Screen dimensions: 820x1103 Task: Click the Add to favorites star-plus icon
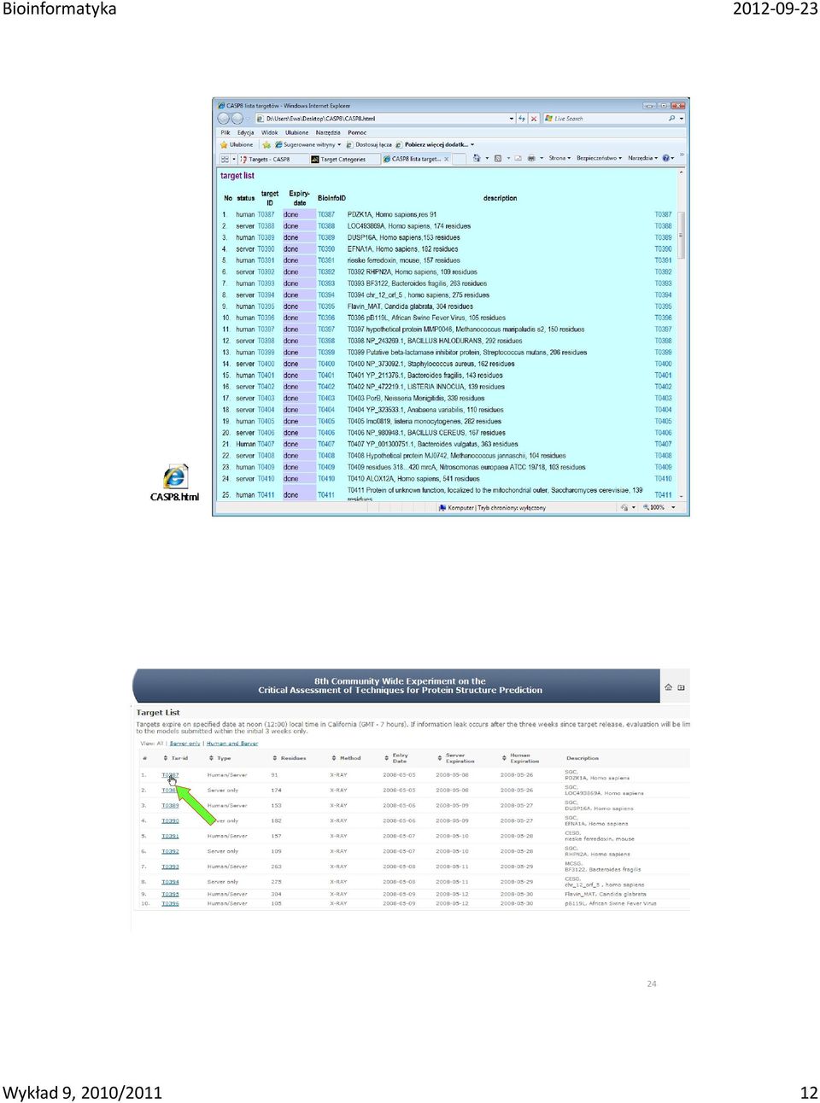(x=266, y=145)
